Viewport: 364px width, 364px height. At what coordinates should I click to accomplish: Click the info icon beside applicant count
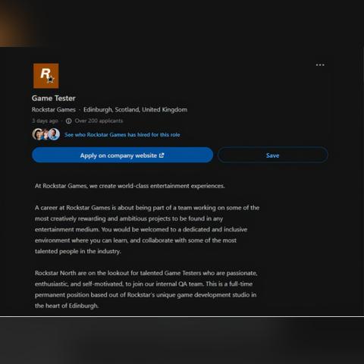click(x=69, y=121)
